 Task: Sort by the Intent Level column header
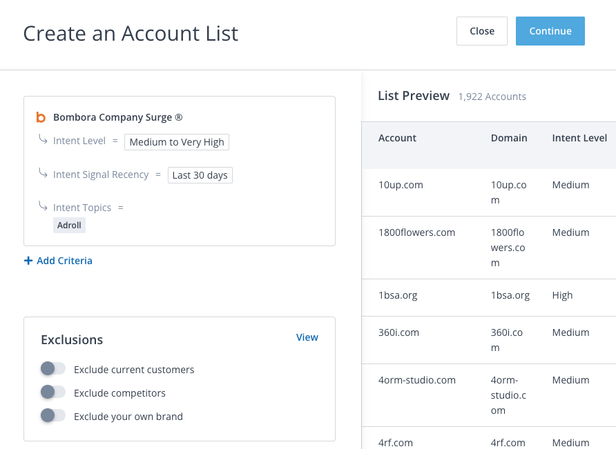click(x=579, y=138)
